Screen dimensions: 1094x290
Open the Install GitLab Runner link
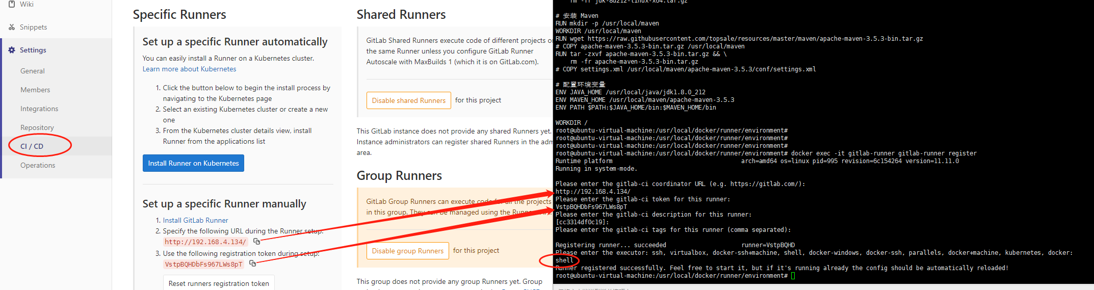[195, 220]
